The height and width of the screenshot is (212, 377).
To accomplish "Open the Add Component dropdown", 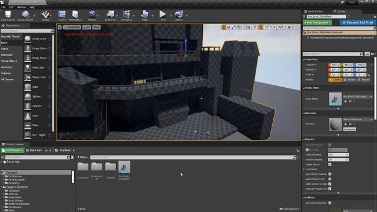I will [318, 22].
